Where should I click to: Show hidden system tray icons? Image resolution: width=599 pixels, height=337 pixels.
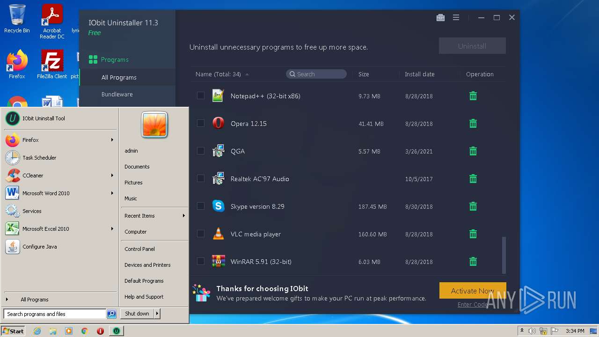[522, 331]
